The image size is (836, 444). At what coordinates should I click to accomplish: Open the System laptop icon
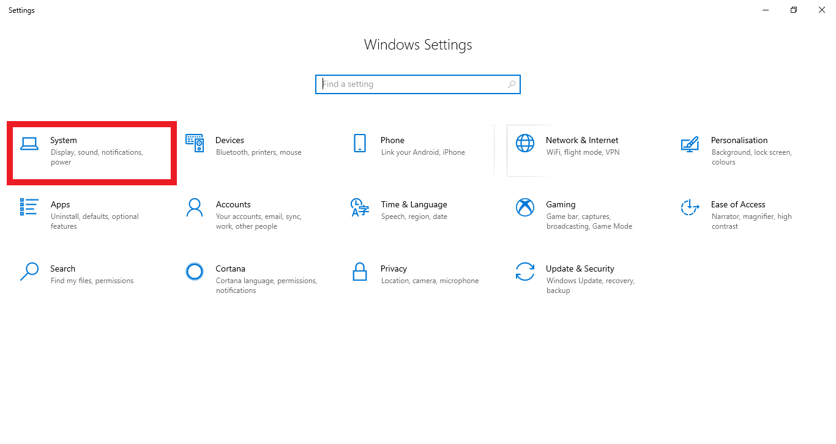point(29,144)
